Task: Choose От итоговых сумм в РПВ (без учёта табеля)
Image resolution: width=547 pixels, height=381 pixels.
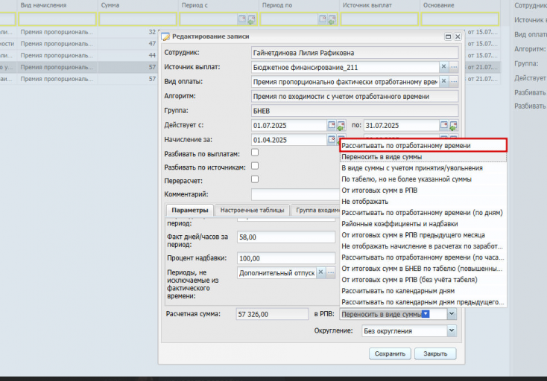Action: tap(423, 280)
